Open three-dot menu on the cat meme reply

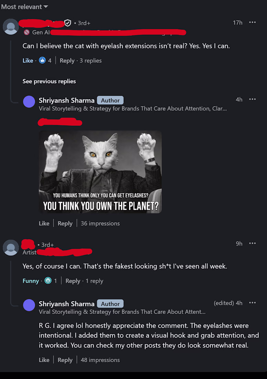point(252,99)
